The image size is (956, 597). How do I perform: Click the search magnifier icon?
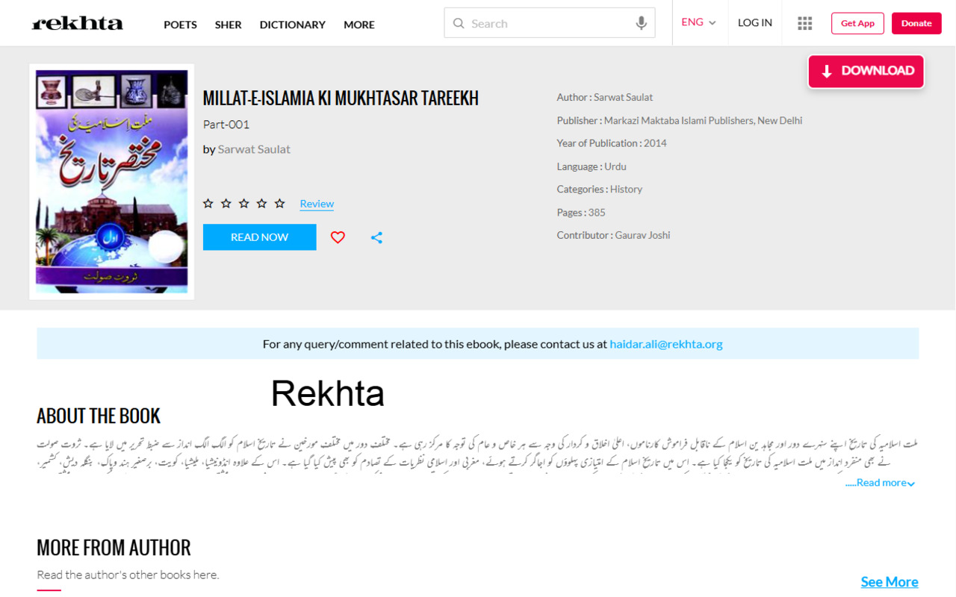459,23
